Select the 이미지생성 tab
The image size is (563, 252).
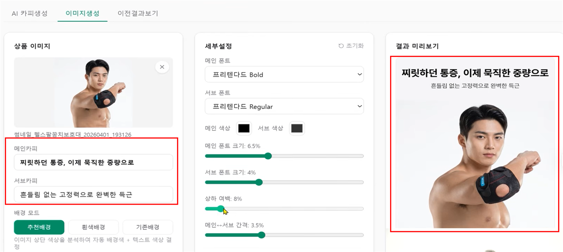[x=82, y=13]
